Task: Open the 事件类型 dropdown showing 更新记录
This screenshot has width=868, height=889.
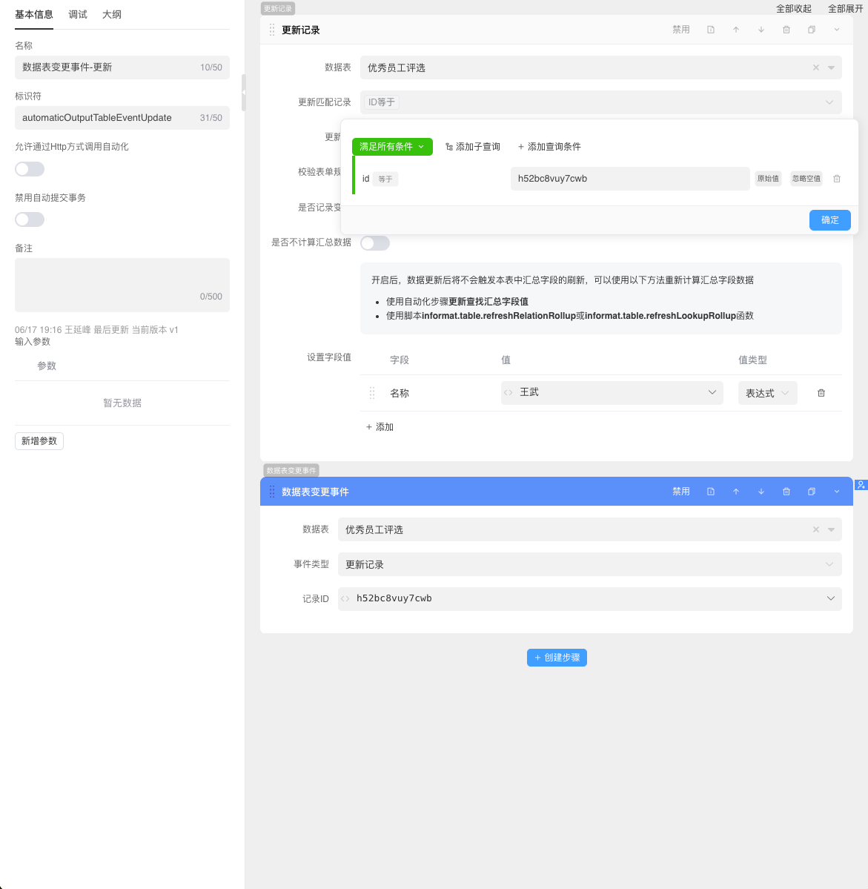Action: coord(589,564)
